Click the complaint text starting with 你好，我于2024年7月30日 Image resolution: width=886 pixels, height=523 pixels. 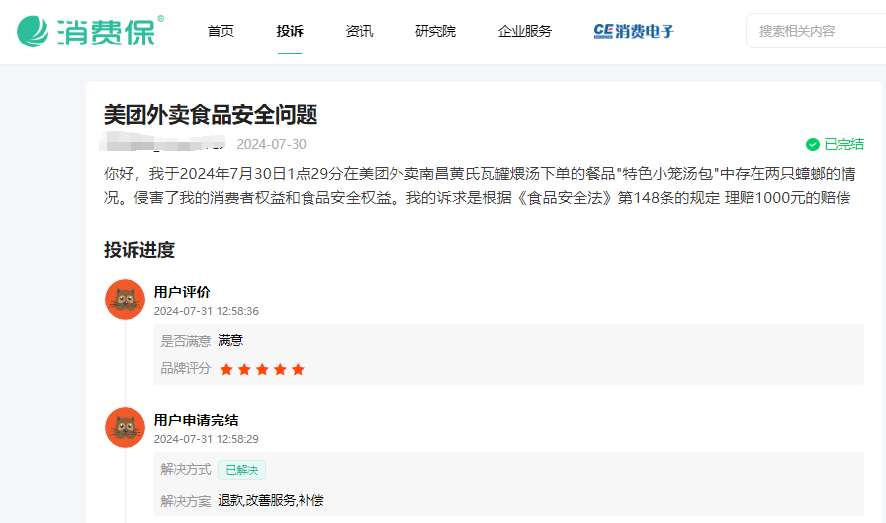coord(480,185)
